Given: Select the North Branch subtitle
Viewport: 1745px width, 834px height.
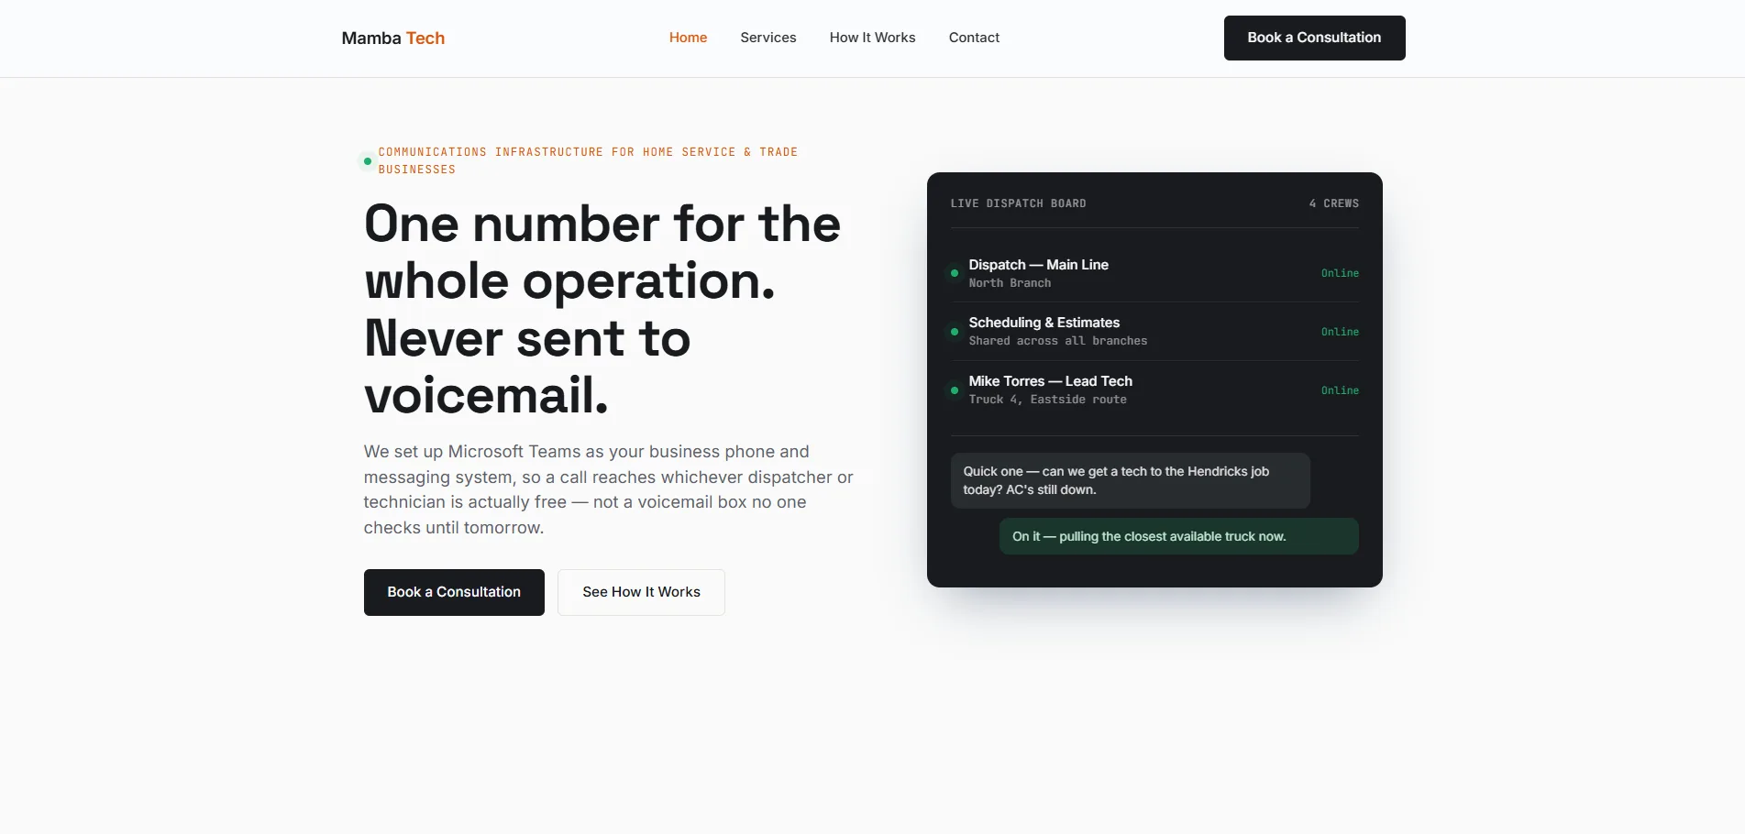Looking at the screenshot, I should [x=1010, y=283].
